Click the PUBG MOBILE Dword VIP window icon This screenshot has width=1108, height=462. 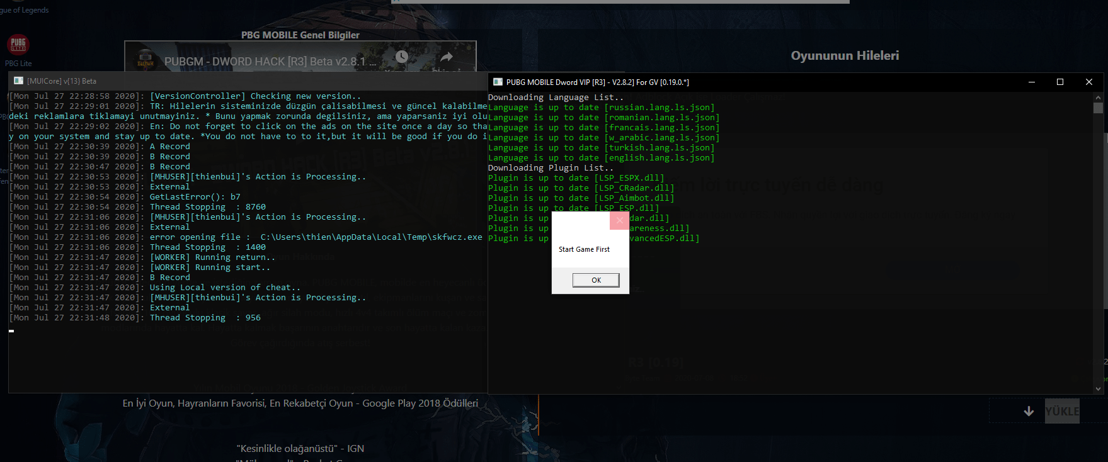coord(498,82)
